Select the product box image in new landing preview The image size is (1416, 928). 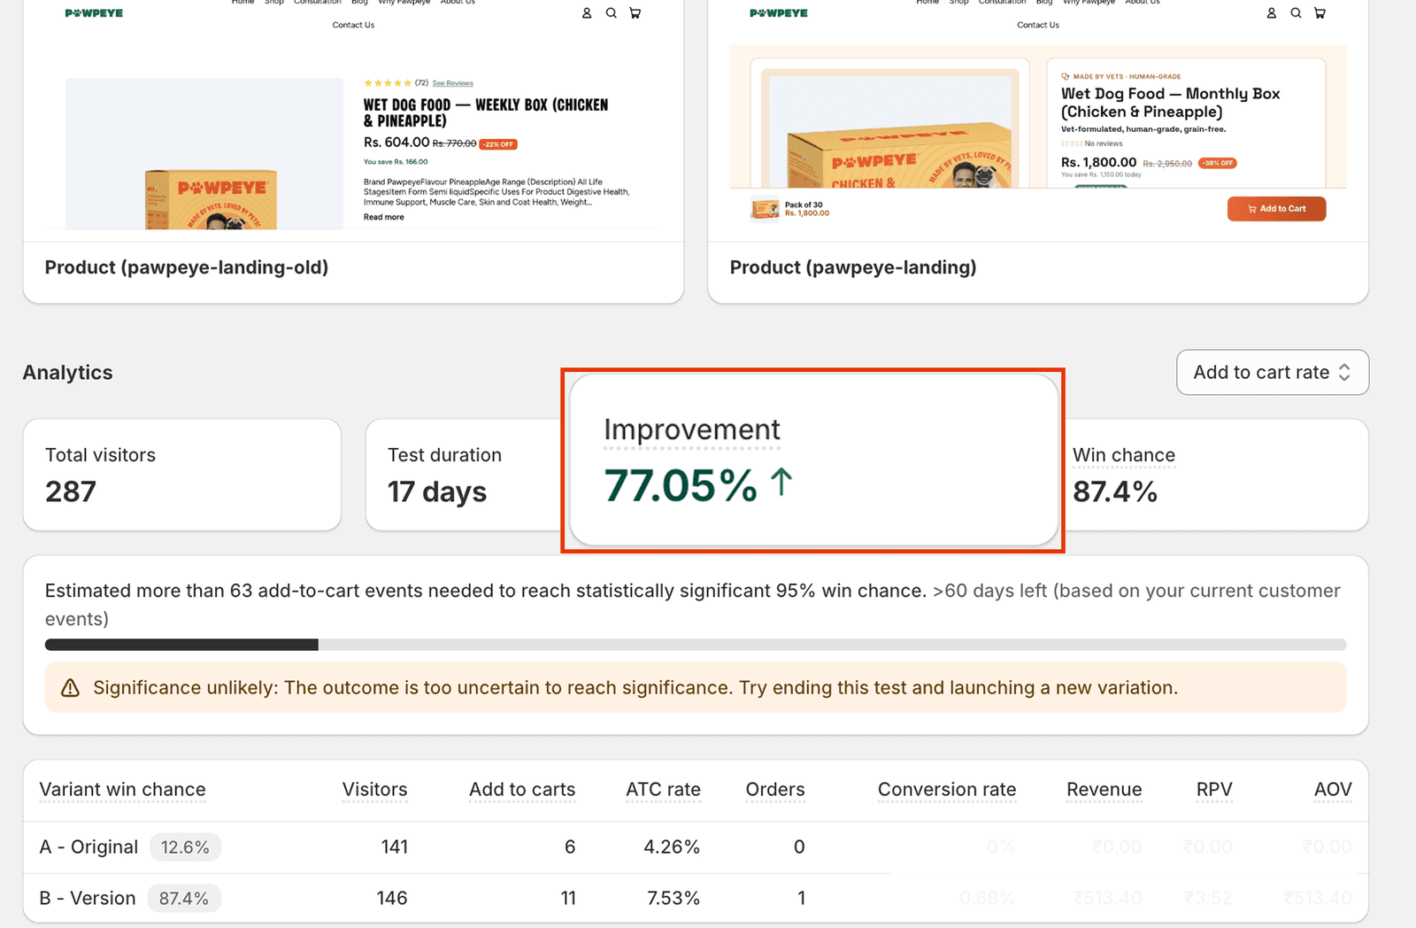[x=898, y=155]
